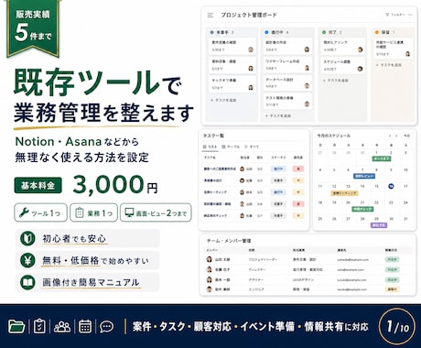Click the open book icon beside 画像付き簡易マニュアル
Image resolution: width=421 pixels, height=348 pixels.
tap(27, 282)
